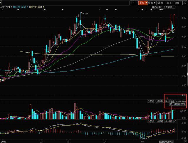Zoom out chart with minus button
This screenshot has height=143, width=188.
point(136,3)
